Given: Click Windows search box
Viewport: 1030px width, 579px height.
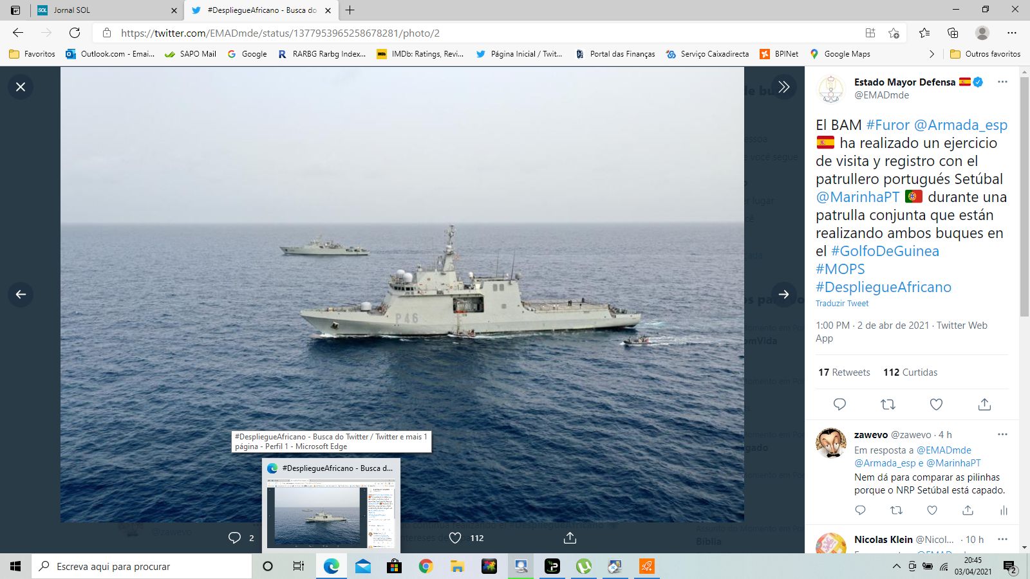Looking at the screenshot, I should pos(142,566).
